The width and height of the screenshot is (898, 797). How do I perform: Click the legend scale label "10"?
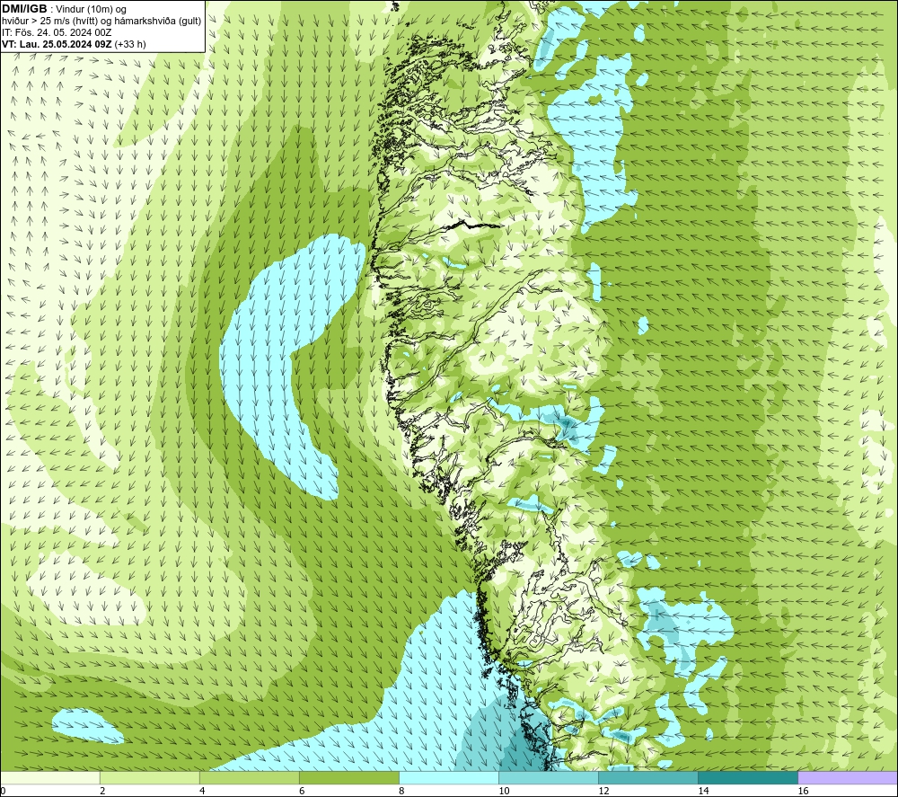504,792
